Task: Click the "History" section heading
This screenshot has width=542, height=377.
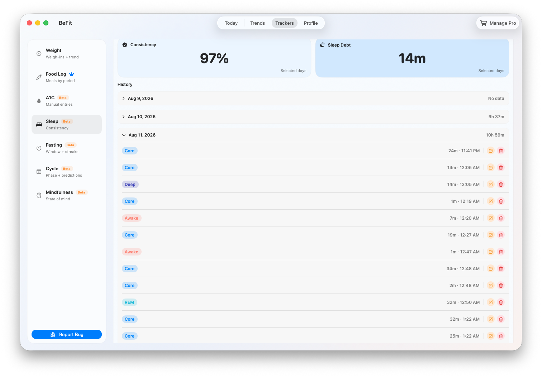Action: 125,85
